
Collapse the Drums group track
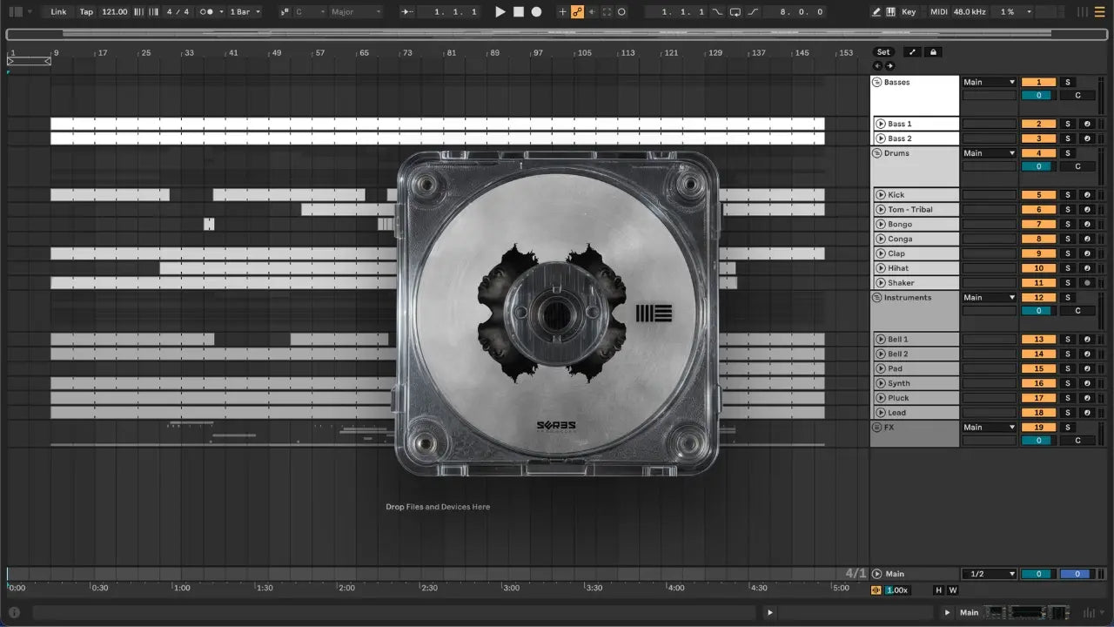click(x=876, y=153)
